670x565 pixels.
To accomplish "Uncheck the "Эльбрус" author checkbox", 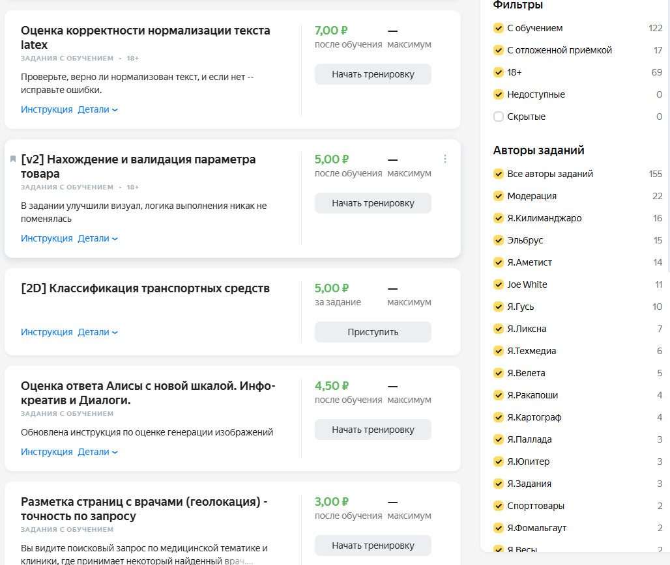I will [498, 240].
